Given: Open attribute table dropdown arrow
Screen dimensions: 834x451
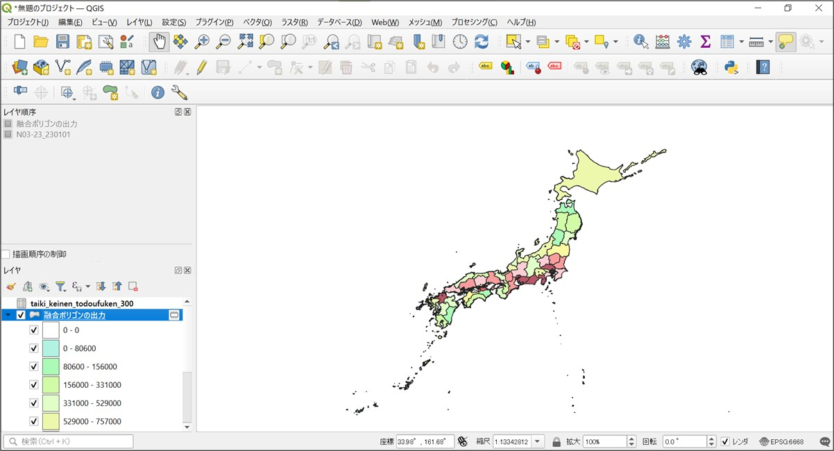Looking at the screenshot, I should [740, 42].
